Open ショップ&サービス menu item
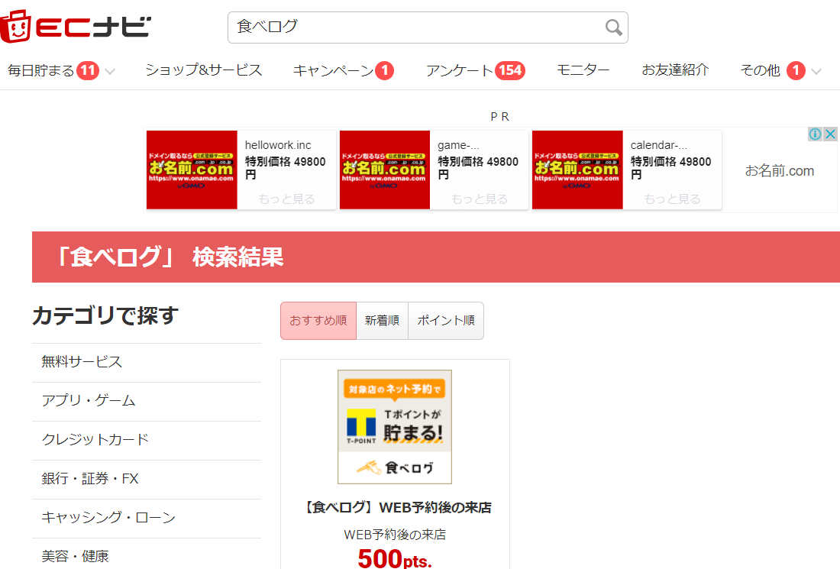 pyautogui.click(x=204, y=70)
